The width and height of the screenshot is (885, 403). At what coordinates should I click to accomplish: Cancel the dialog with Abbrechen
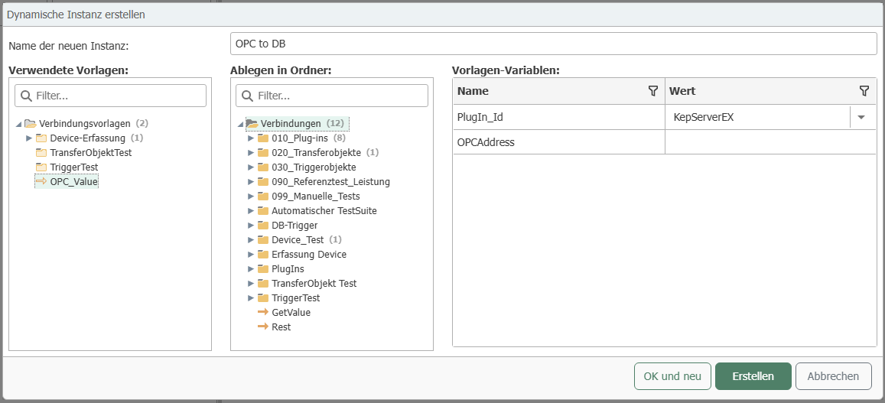click(833, 376)
